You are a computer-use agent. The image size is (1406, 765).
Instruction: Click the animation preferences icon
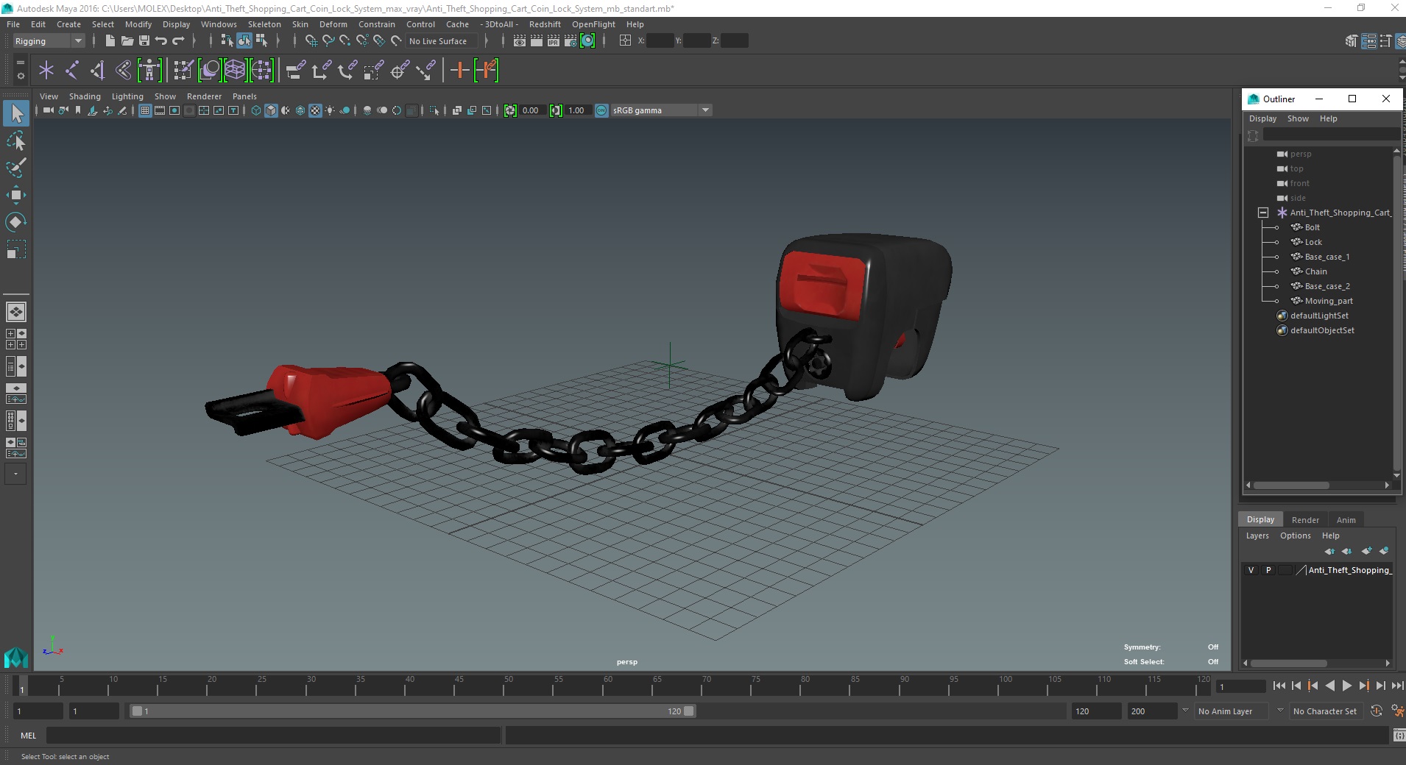pyautogui.click(x=1396, y=711)
